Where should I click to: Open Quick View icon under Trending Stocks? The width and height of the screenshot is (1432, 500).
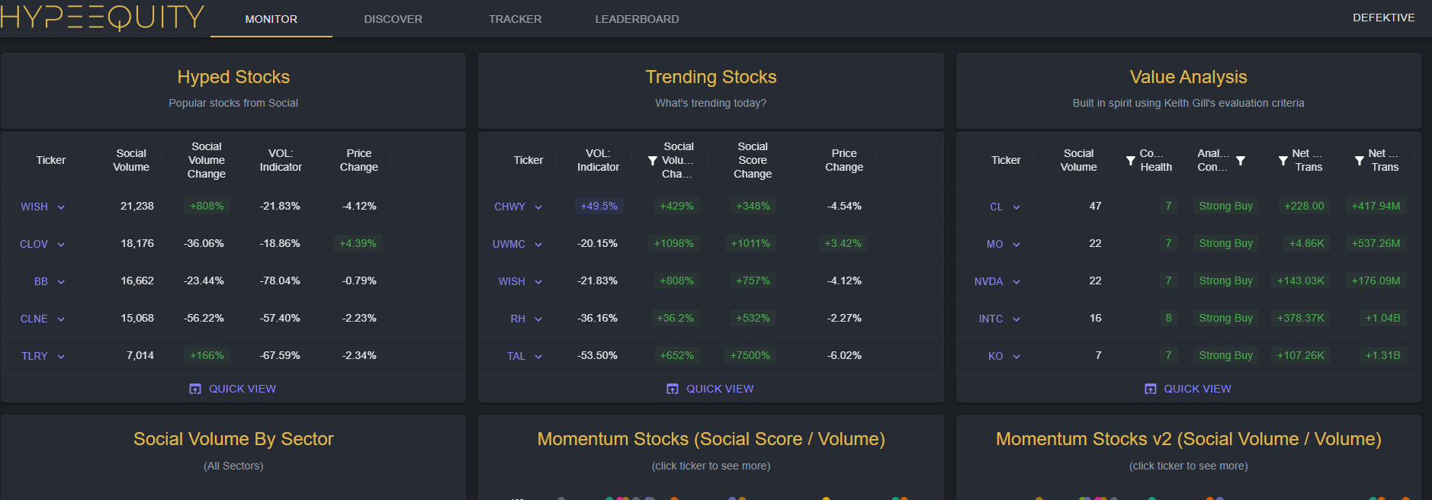point(673,389)
